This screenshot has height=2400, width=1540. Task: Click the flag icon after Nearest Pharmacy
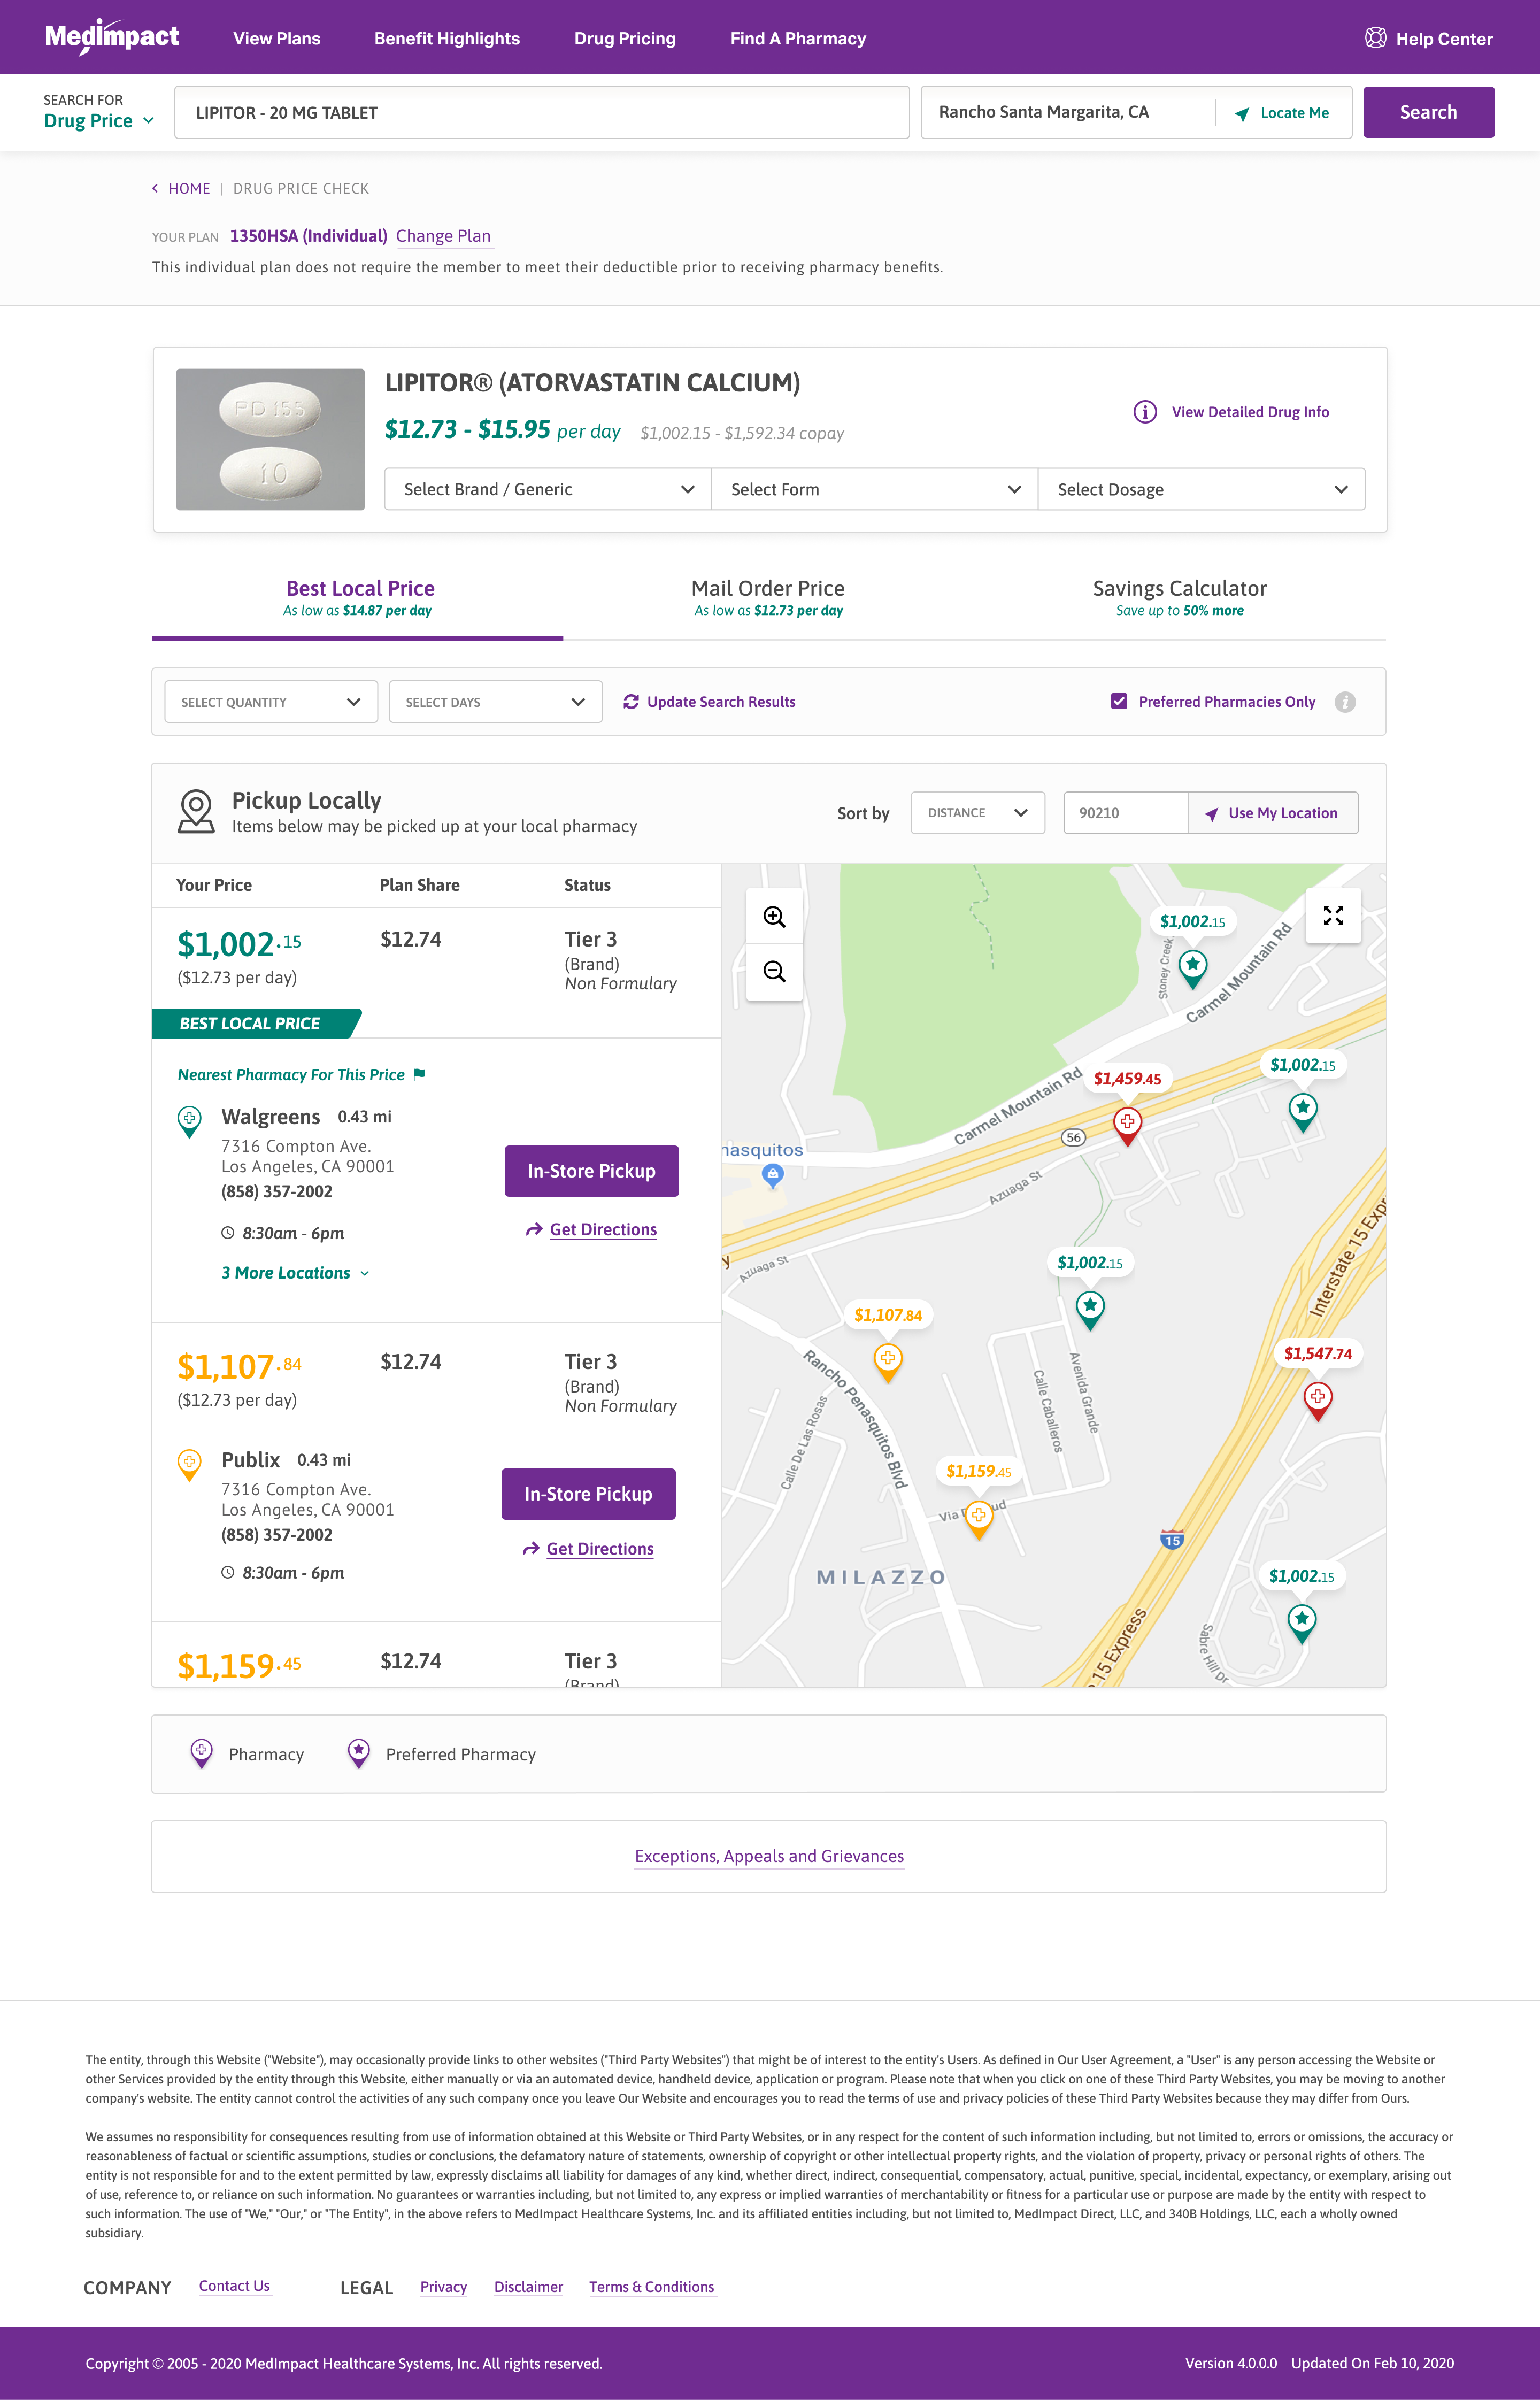[419, 1074]
